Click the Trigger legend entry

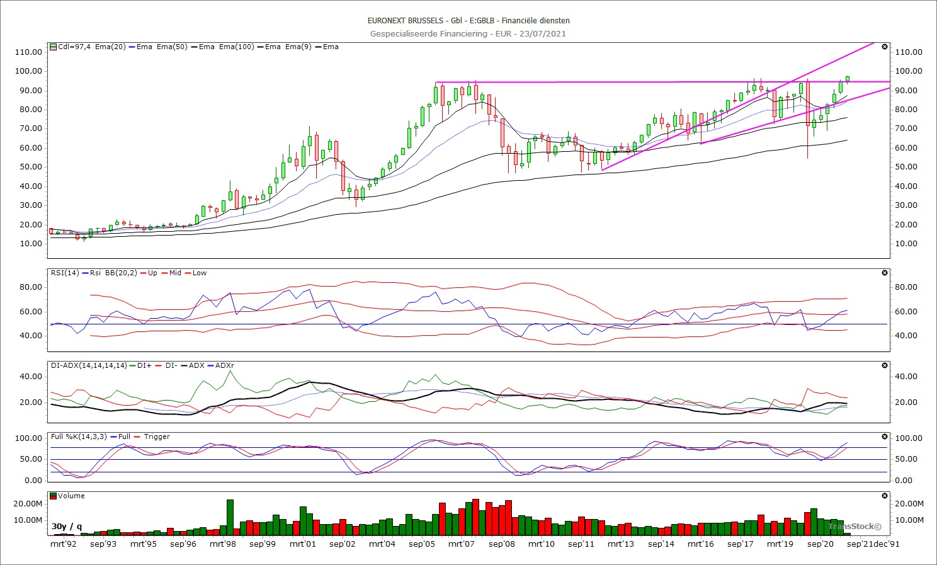pyautogui.click(x=157, y=437)
